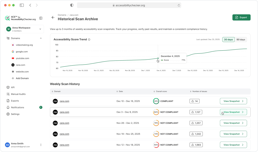This screenshot has height=152, width=258.
Task: Sort the table by Number of issues
Action: [x=199, y=91]
